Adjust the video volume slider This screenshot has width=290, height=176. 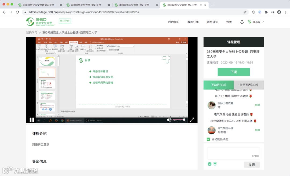pos(179,120)
